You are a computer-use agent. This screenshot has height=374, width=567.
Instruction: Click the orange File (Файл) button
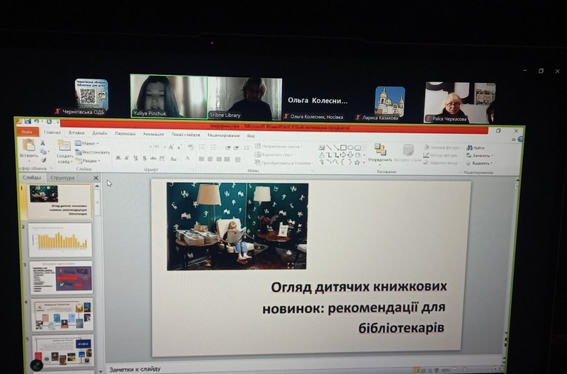coord(27,132)
